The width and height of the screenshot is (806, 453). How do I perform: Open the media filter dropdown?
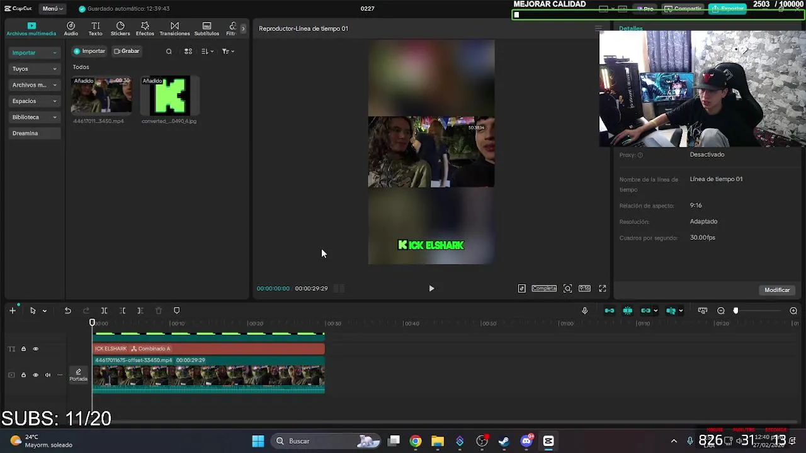pos(228,52)
